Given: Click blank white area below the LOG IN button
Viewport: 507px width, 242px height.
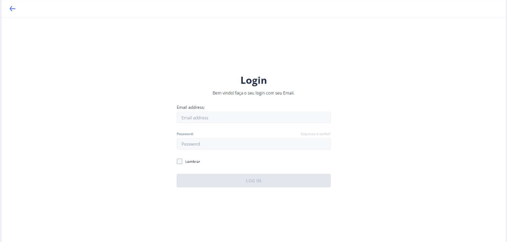Looking at the screenshot, I should 253,213.
